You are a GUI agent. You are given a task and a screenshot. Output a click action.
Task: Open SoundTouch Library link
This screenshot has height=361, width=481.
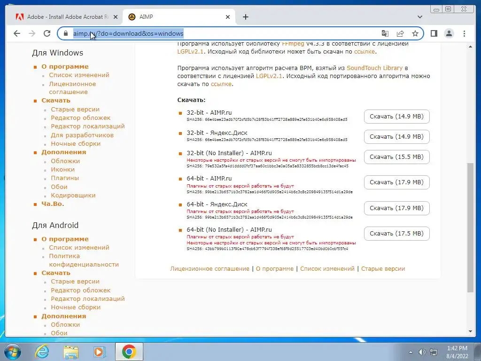[374, 68]
